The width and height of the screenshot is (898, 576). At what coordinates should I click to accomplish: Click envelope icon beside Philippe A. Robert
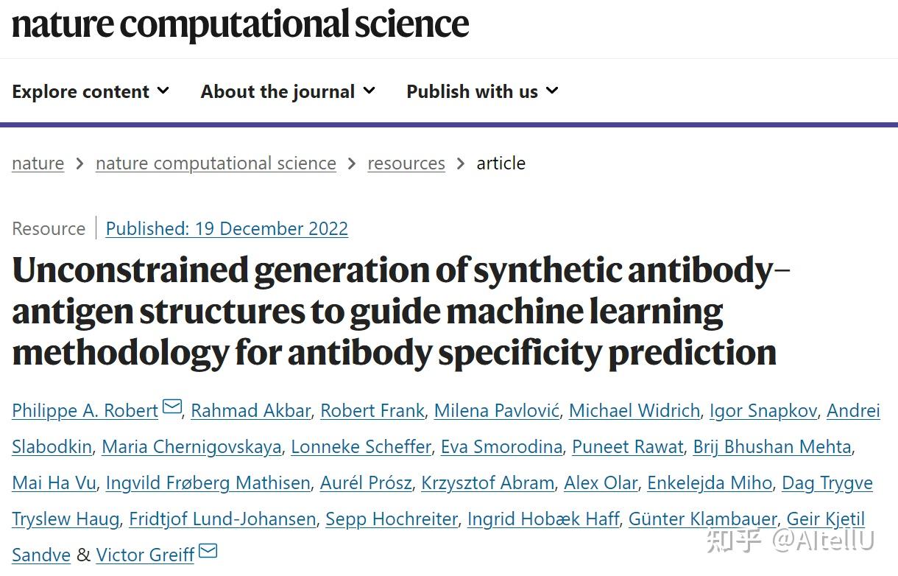tap(172, 407)
